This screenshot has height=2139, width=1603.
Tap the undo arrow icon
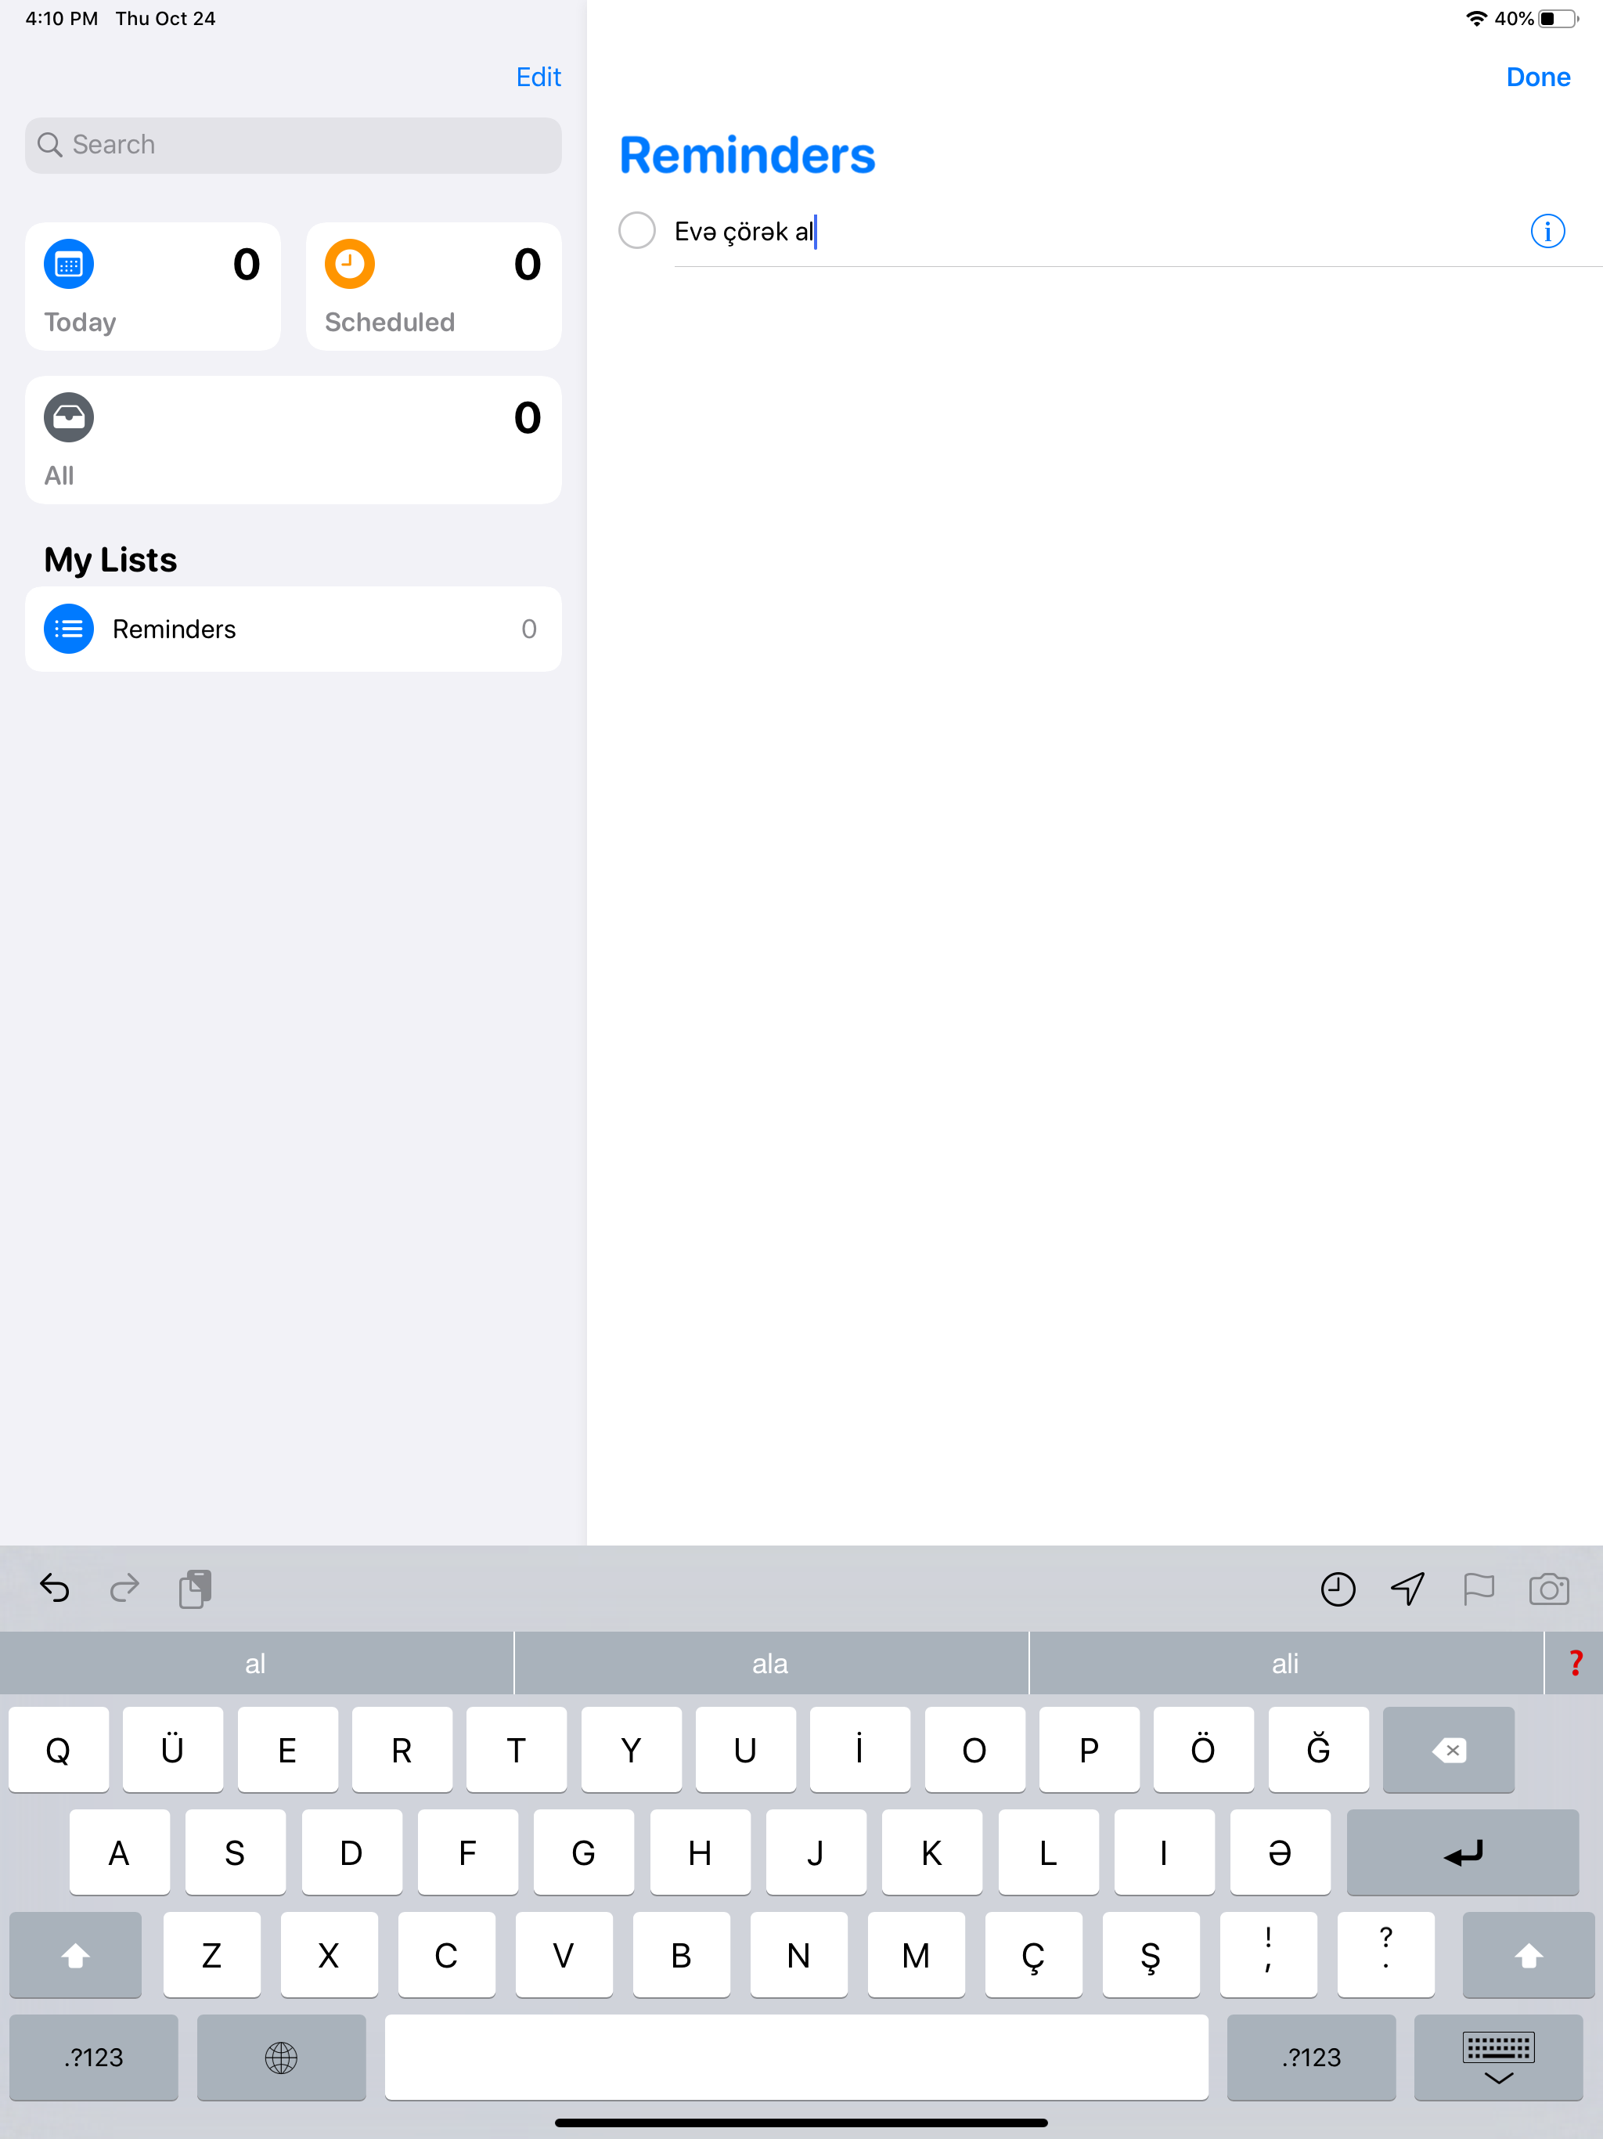pyautogui.click(x=55, y=1588)
